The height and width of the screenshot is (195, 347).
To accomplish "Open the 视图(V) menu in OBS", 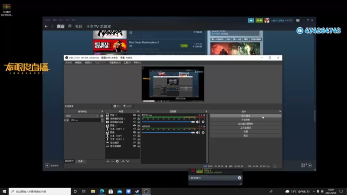I will (88, 62).
